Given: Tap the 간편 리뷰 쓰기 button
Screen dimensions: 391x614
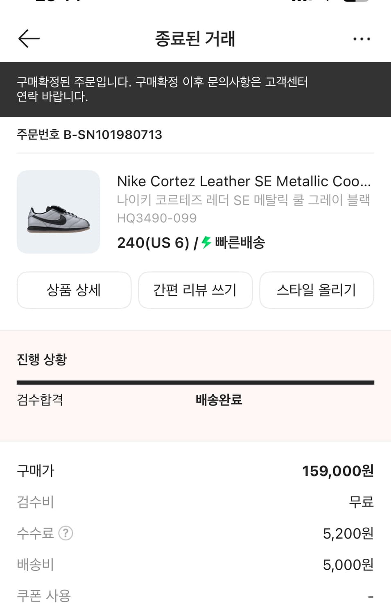Looking at the screenshot, I should tap(195, 290).
